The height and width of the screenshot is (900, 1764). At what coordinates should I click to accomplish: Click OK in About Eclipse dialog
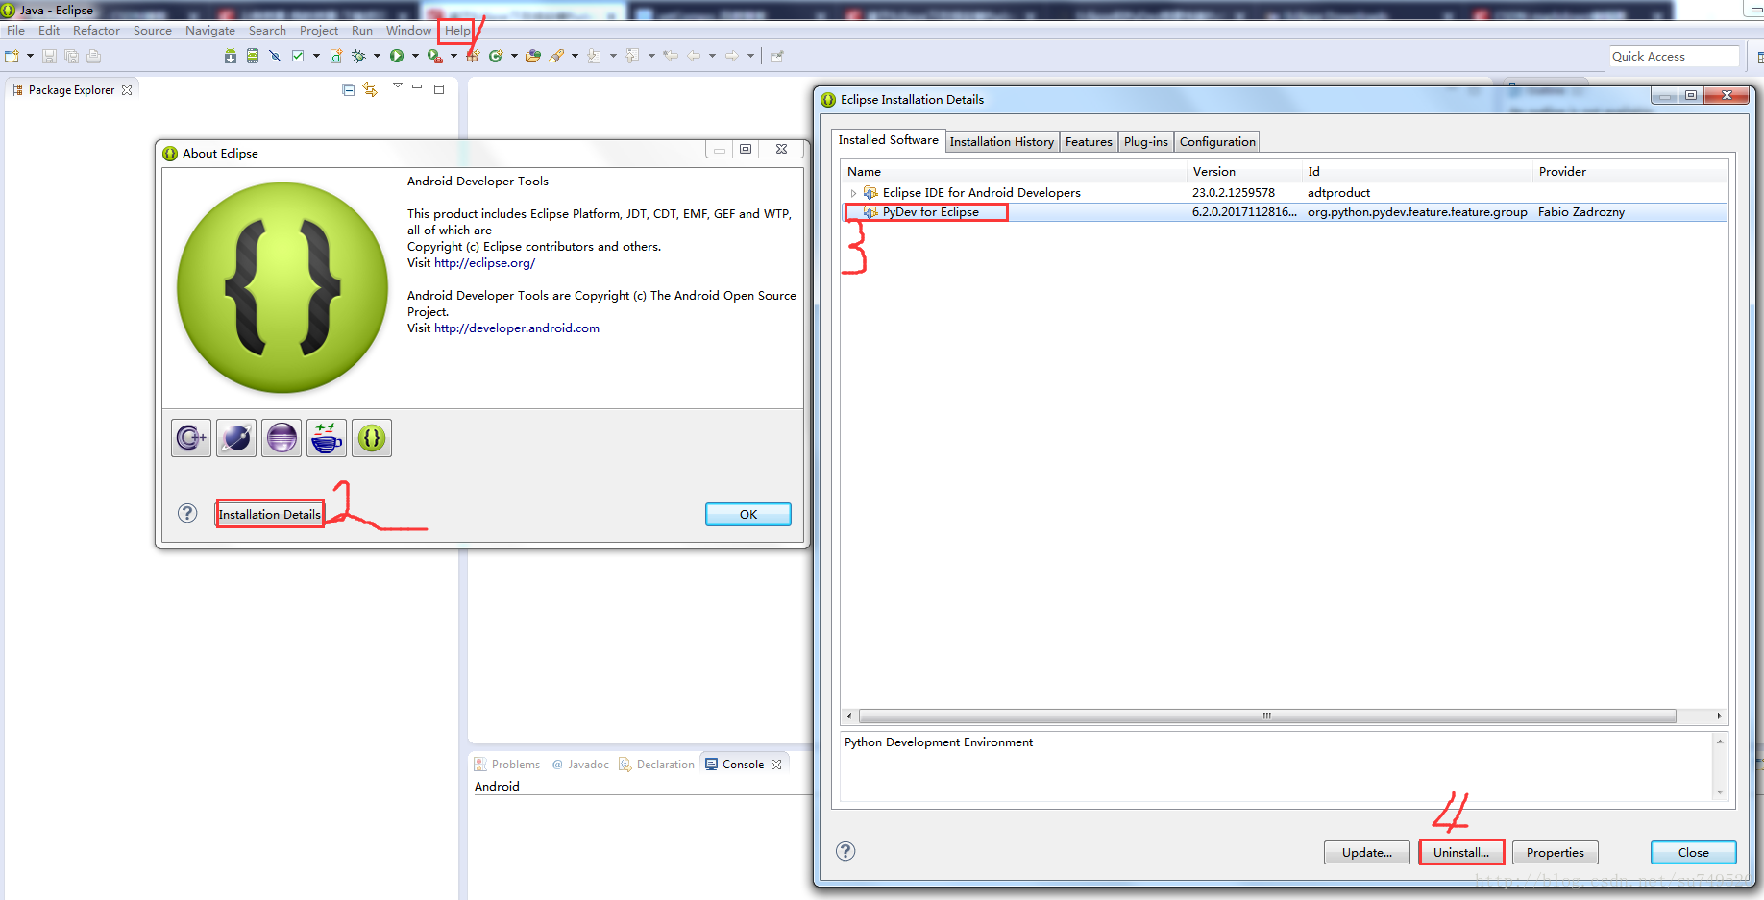coord(748,514)
